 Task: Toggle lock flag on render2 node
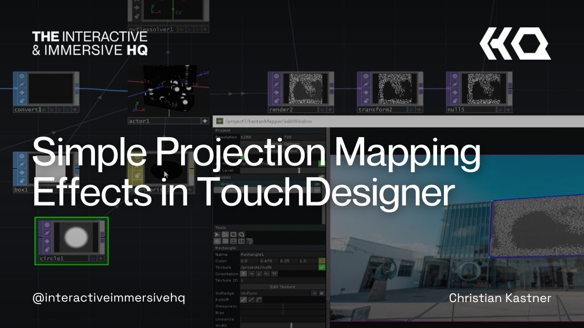277,101
